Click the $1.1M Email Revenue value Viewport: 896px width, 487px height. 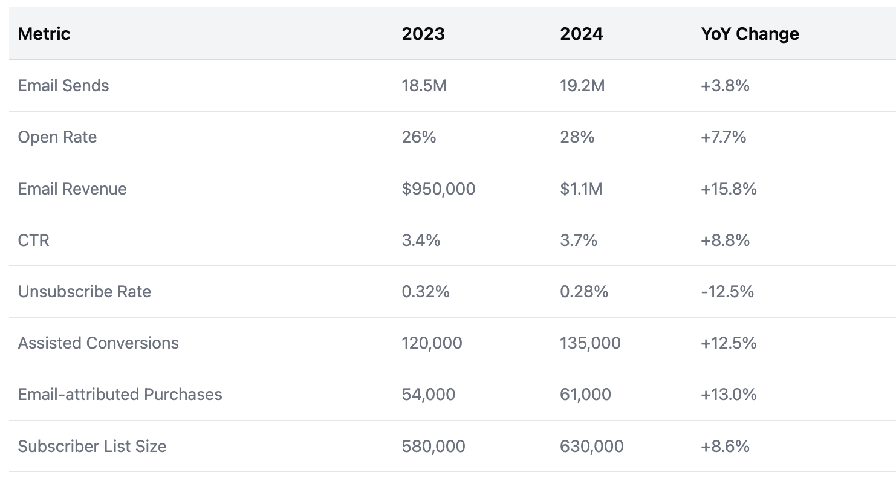[581, 189]
